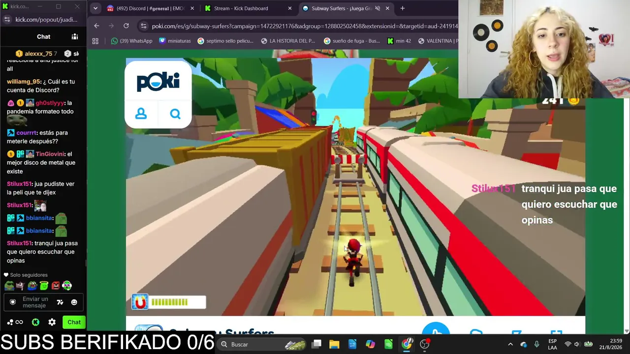
Task: Go back in the browser
Action: tap(96, 26)
